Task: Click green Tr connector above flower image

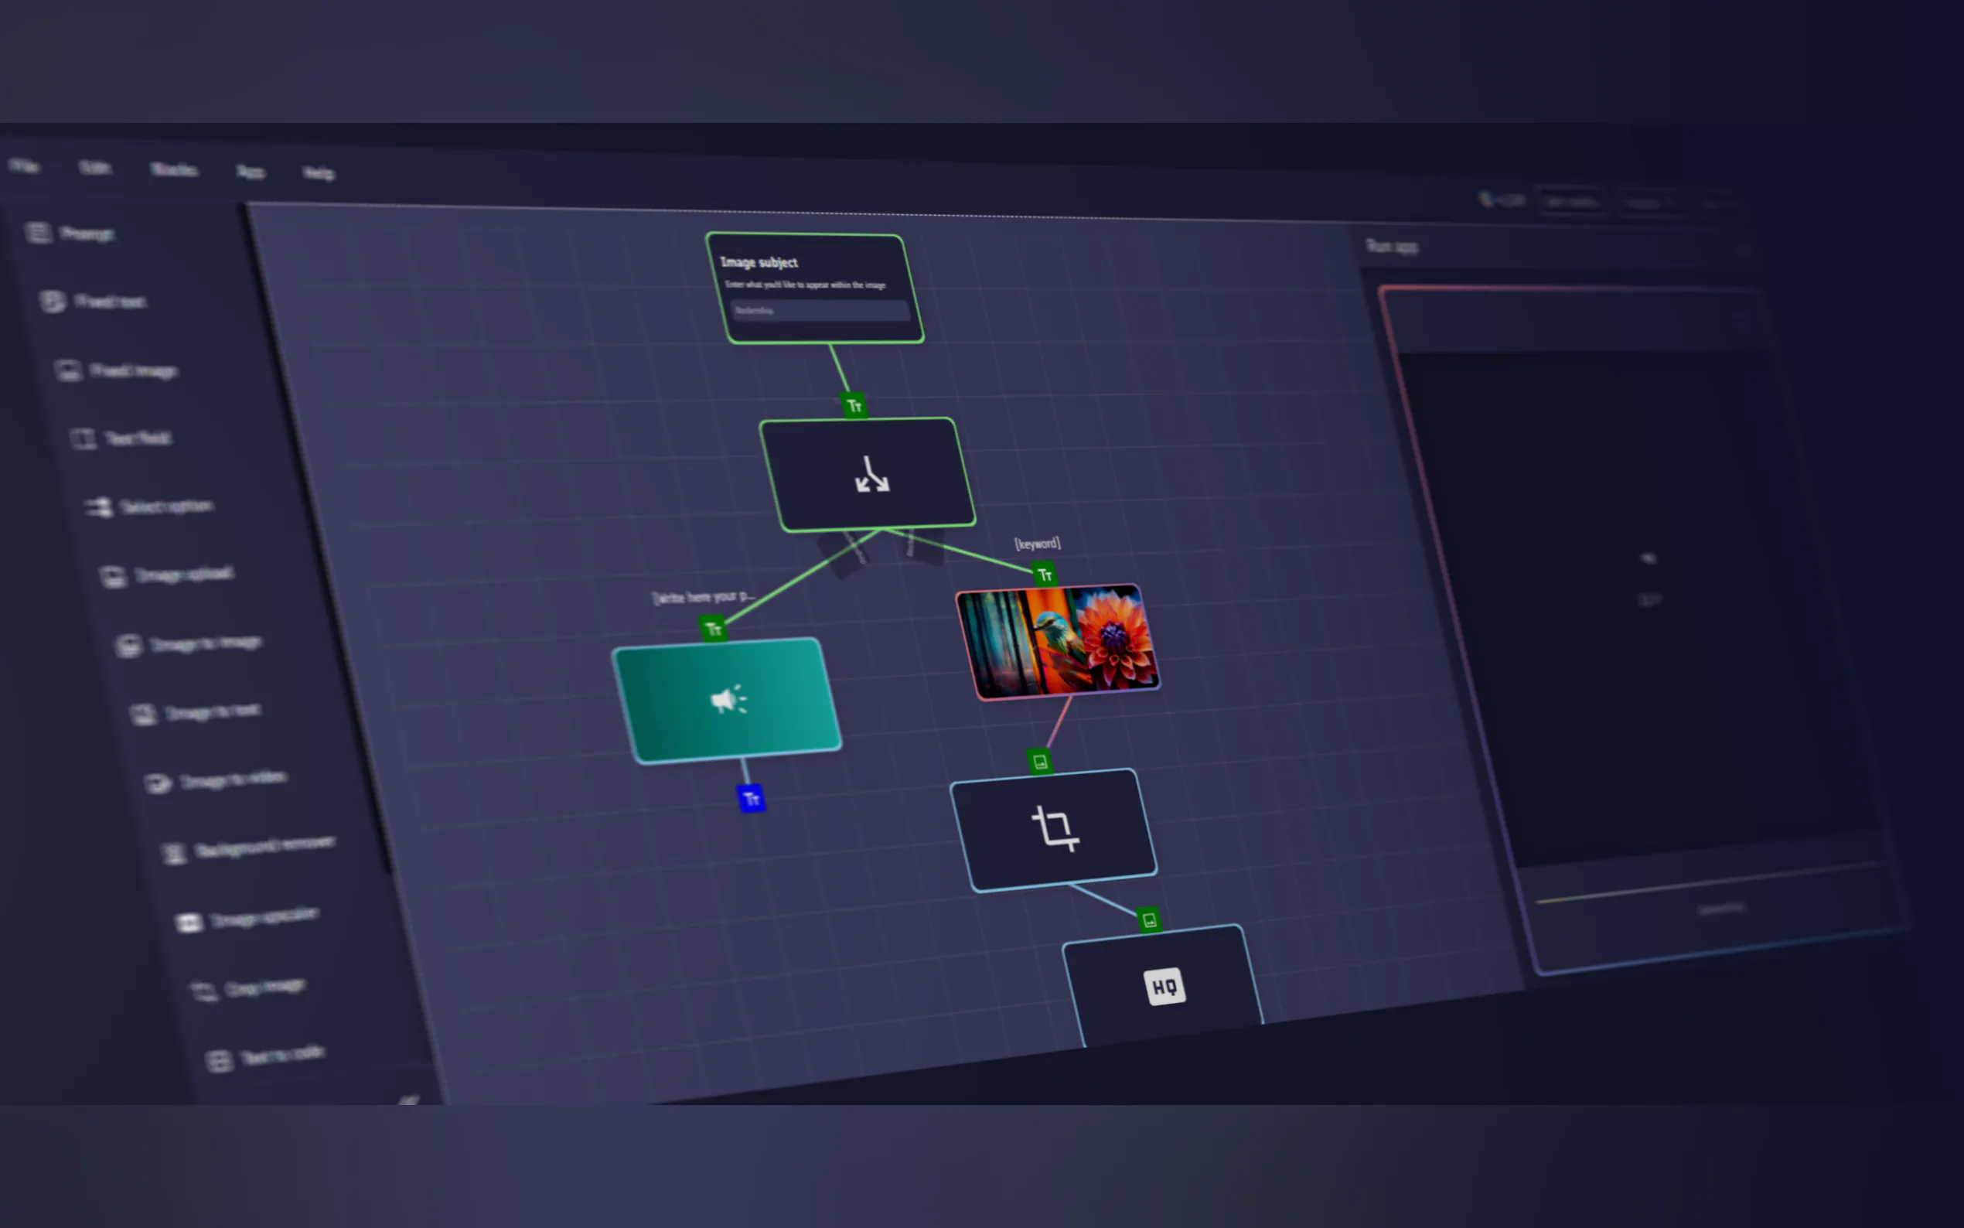Action: coord(1044,575)
